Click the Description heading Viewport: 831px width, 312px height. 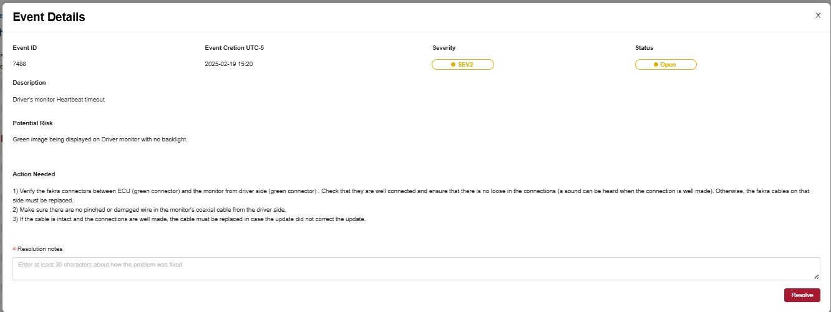29,83
